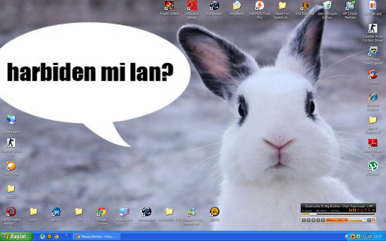Screen dimensions: 386x241
Task: Launch the Dedicated Server shortcut
Action: [192, 10]
